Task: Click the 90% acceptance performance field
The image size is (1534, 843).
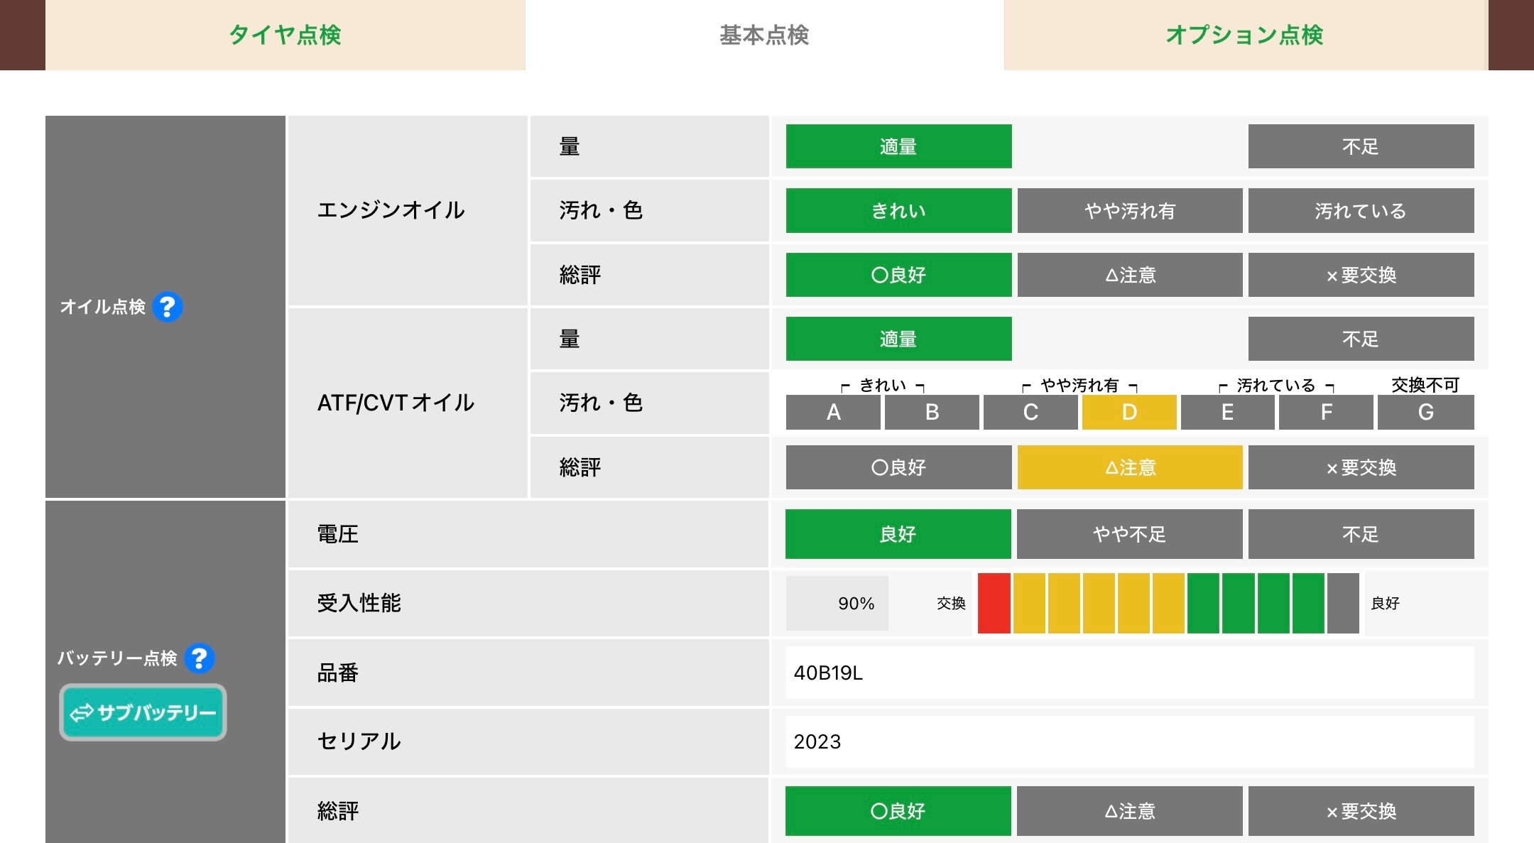Action: [x=837, y=603]
